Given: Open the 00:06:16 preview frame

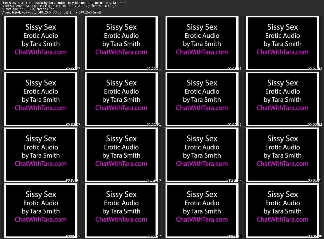Looking at the screenshot, I should pyautogui.click(x=202, y=210).
